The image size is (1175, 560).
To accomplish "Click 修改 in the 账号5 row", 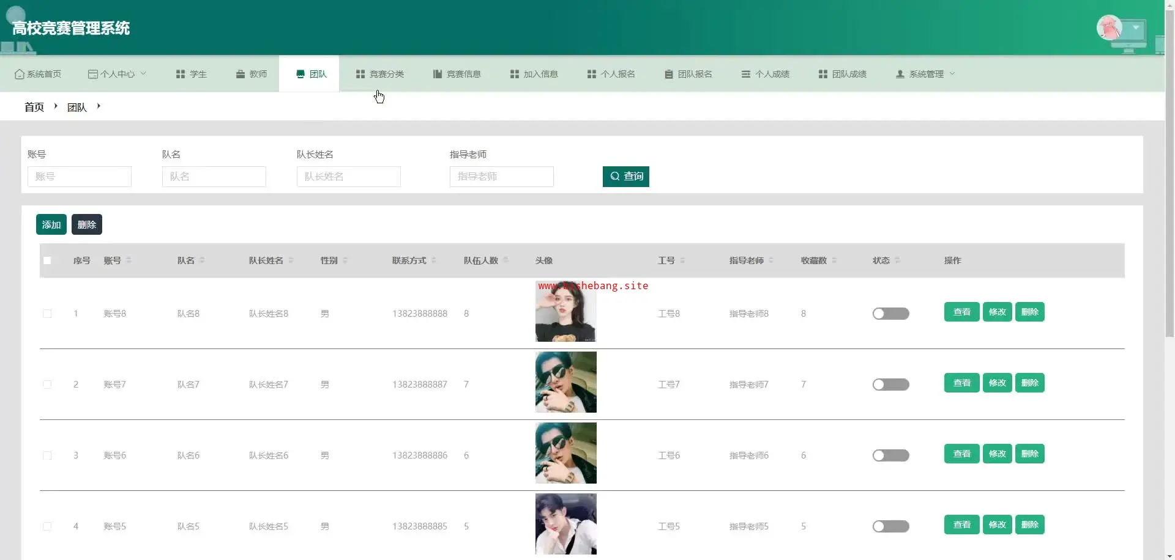I will tap(998, 525).
